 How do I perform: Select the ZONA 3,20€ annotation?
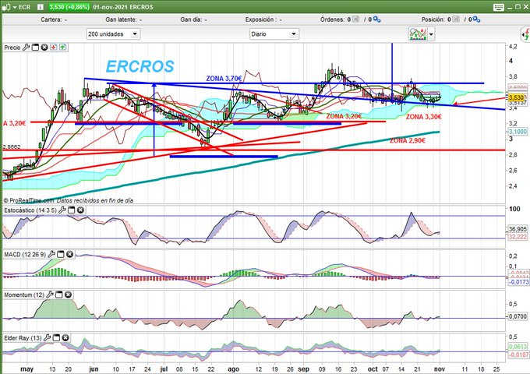pos(344,116)
